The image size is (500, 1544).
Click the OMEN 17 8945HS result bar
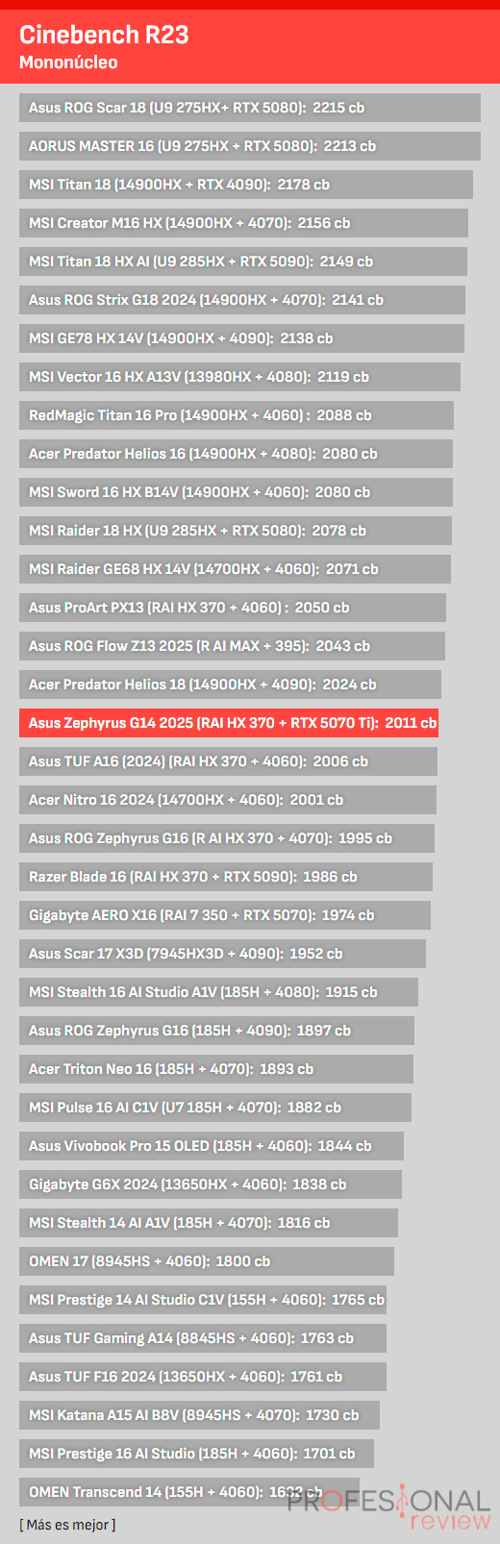coord(207,1261)
